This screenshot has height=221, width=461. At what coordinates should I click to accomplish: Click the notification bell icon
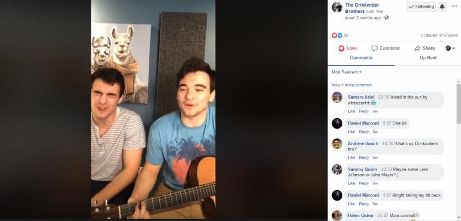pos(442,7)
